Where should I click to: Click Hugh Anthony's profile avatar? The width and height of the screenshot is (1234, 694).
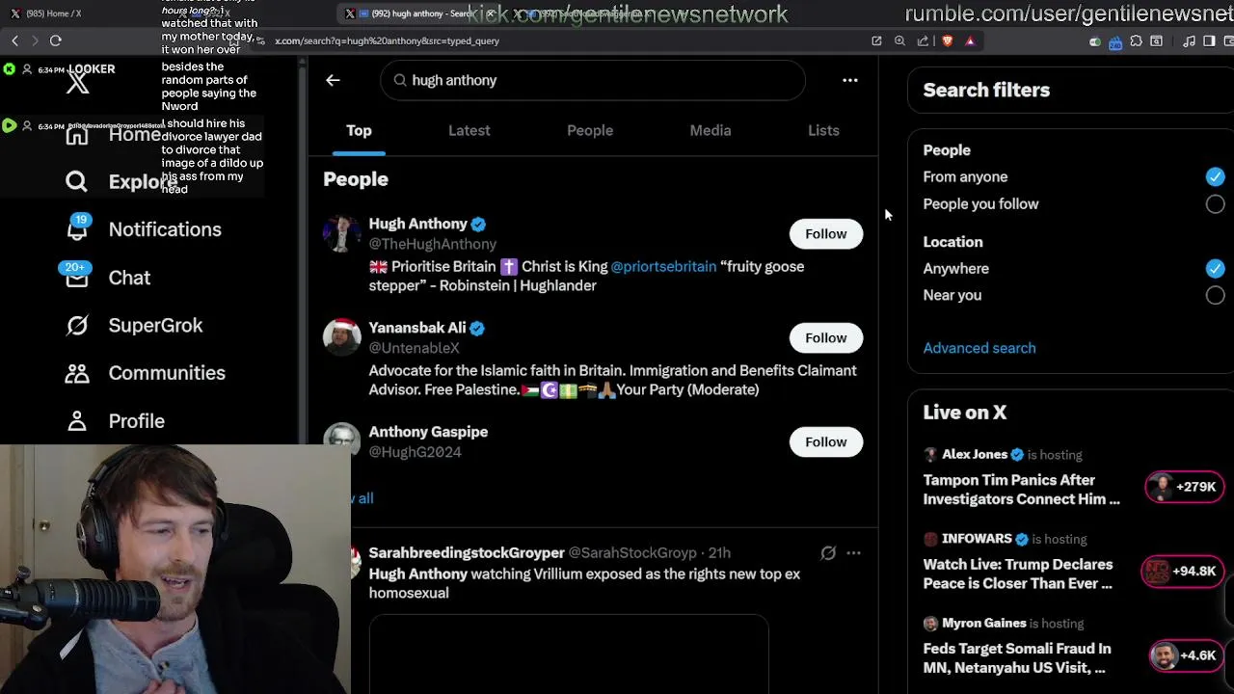click(x=341, y=232)
